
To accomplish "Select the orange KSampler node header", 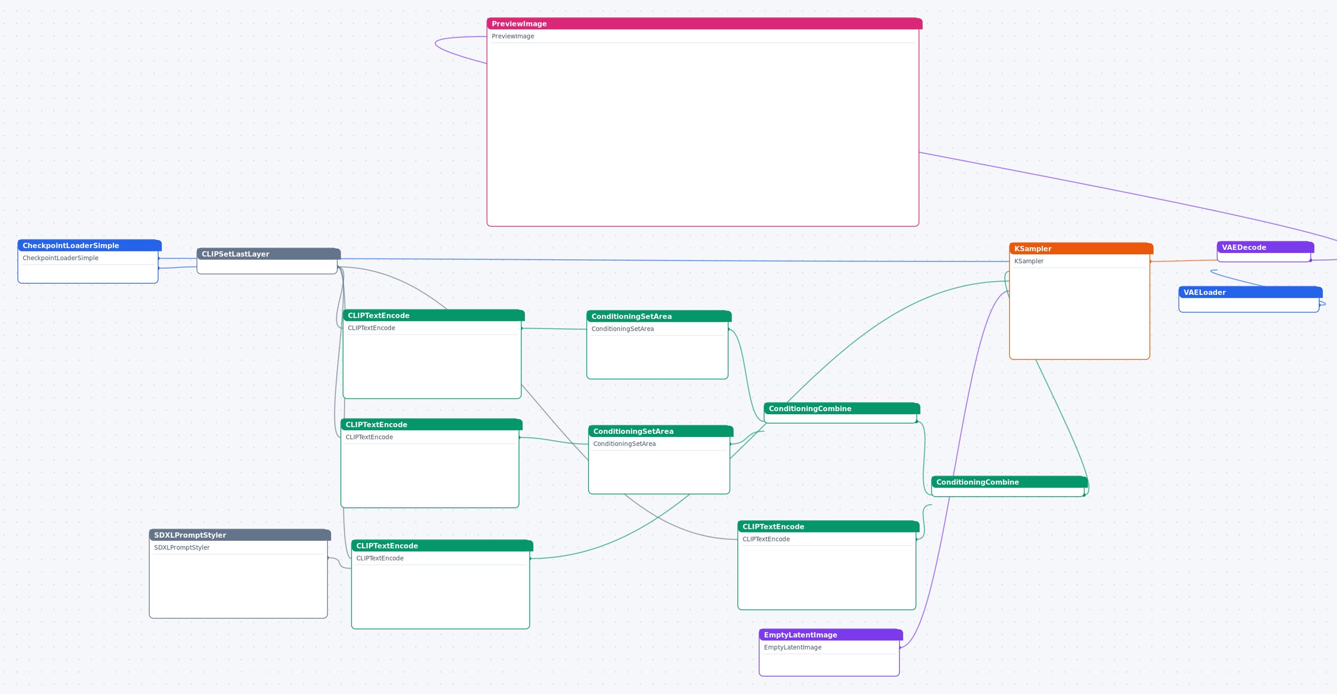I will coord(1080,248).
